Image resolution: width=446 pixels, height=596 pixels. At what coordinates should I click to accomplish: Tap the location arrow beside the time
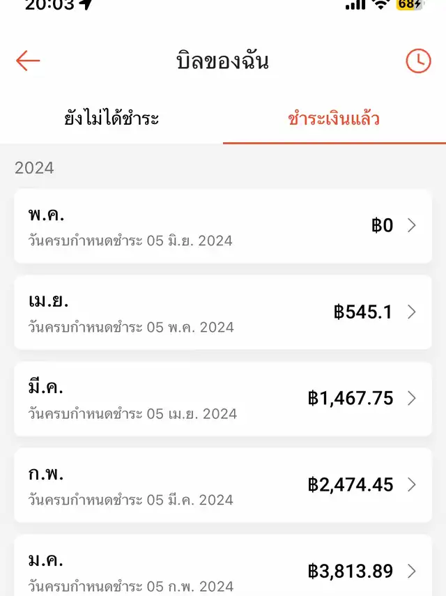(x=87, y=4)
